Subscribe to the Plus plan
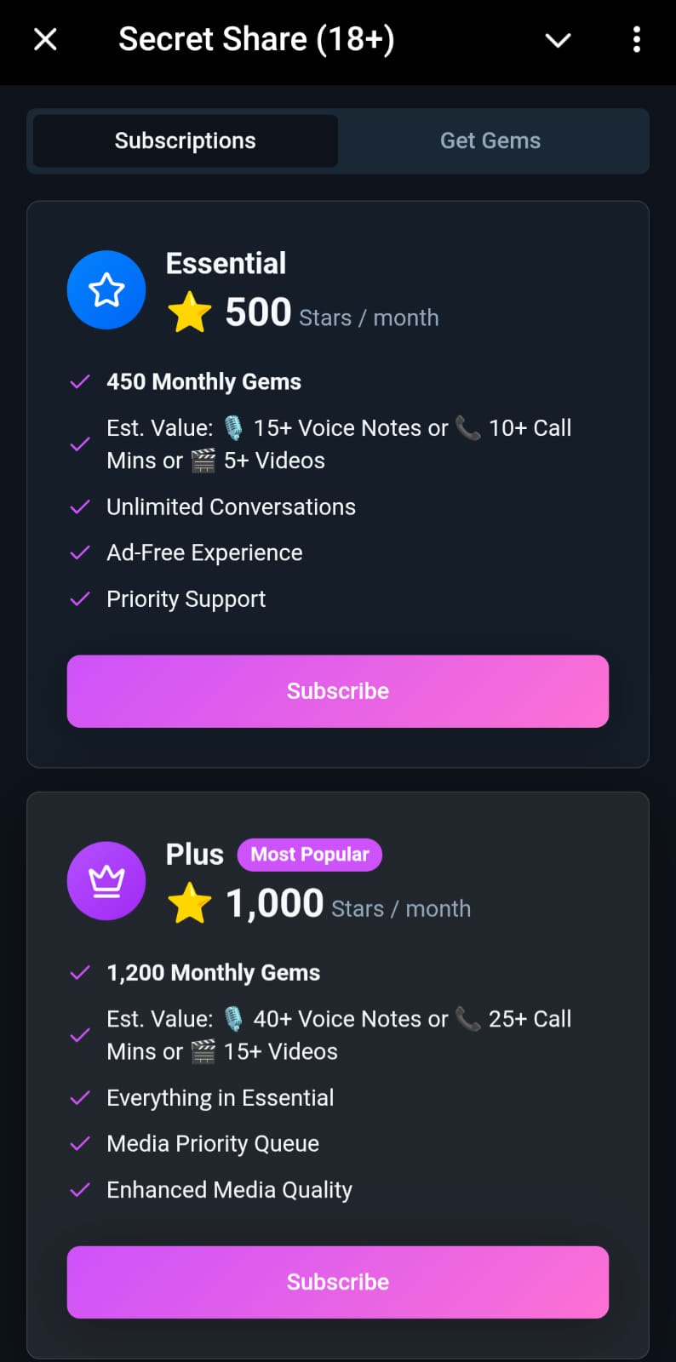Screen dimensions: 676x1362 tap(338, 1282)
